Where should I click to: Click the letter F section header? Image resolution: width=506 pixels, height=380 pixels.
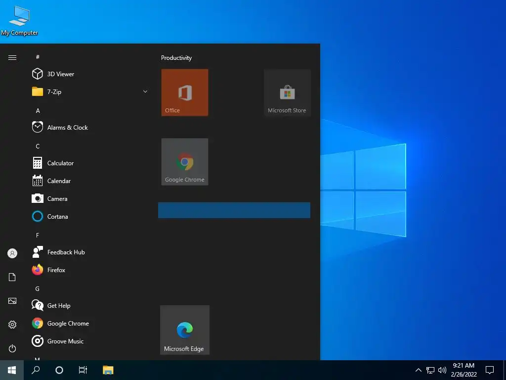pyautogui.click(x=38, y=235)
